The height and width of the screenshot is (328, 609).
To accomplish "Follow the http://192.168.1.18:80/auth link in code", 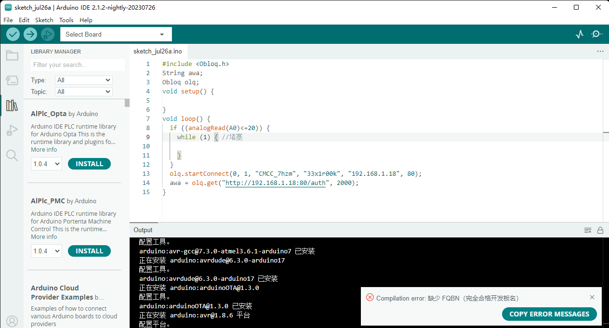I will (x=276, y=183).
